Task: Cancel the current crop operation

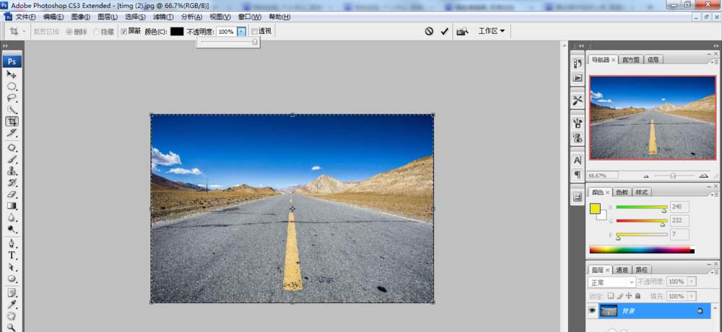Action: pyautogui.click(x=429, y=31)
